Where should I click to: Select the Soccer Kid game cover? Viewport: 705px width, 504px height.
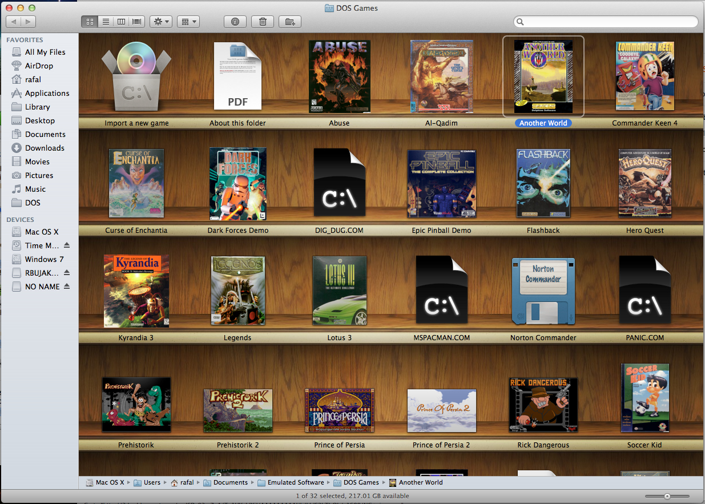pyautogui.click(x=645, y=398)
